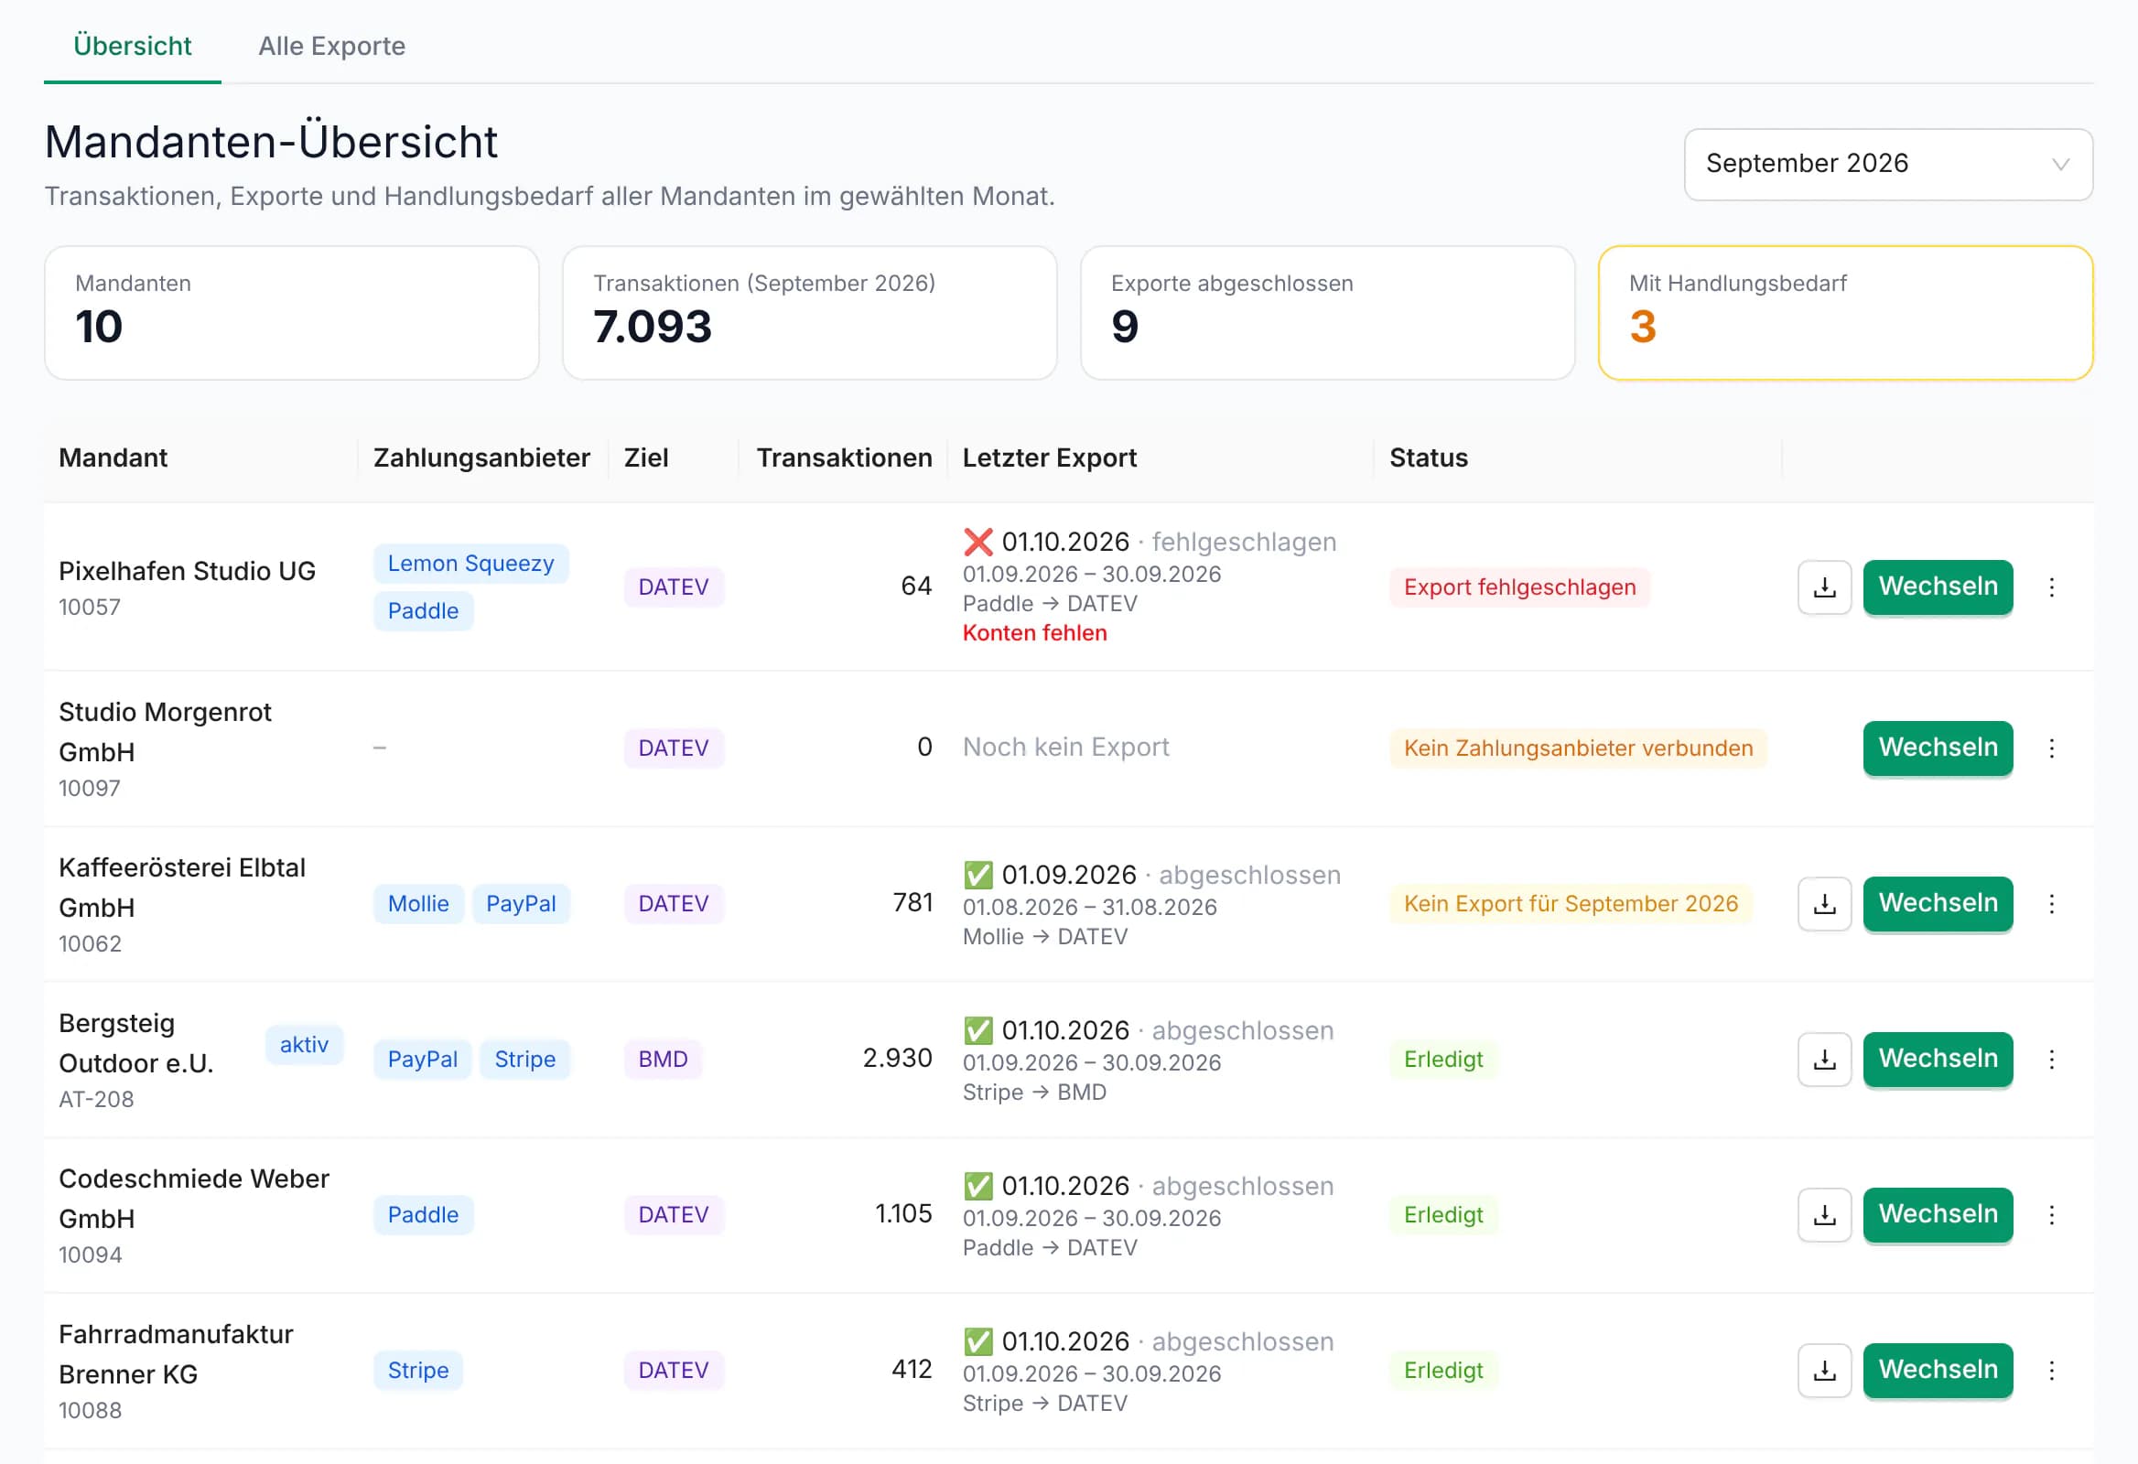Click the Transaktionen column header
The height and width of the screenshot is (1464, 2138).
tap(844, 457)
